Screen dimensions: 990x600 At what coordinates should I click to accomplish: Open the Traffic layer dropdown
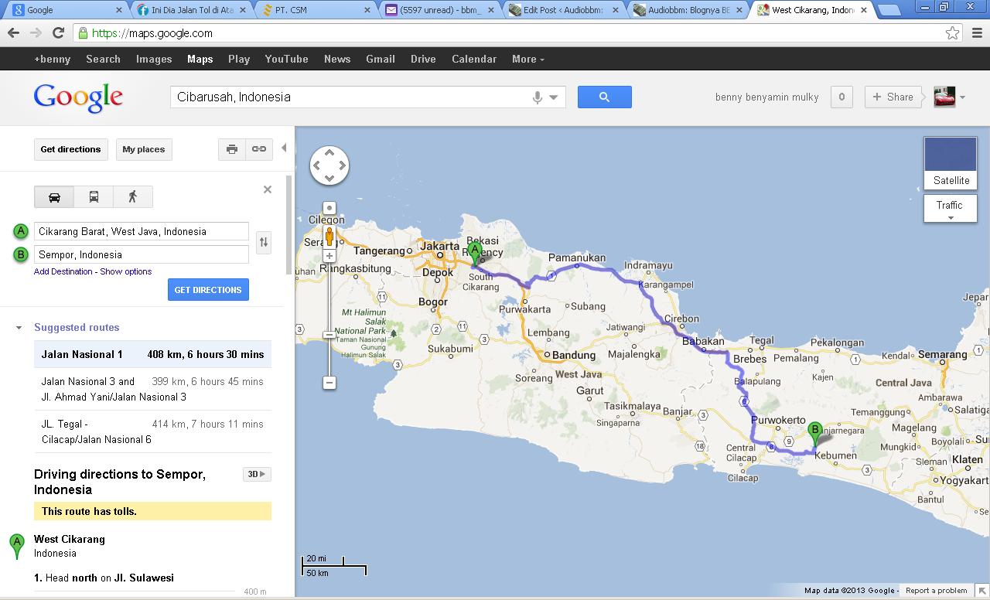pyautogui.click(x=950, y=209)
